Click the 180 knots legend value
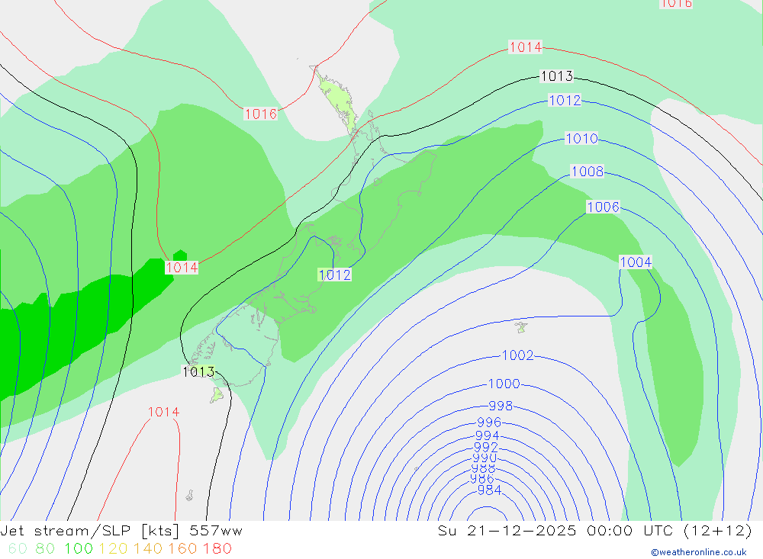The width and height of the screenshot is (763, 559). [x=217, y=549]
